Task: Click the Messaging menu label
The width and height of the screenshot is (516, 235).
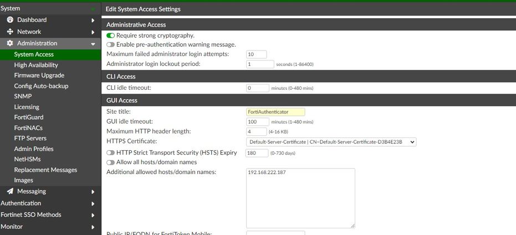Action: (32, 191)
